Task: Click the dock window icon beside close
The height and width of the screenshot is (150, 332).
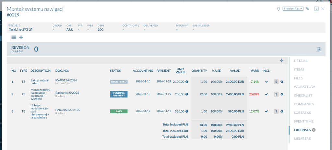Action: 316,9
